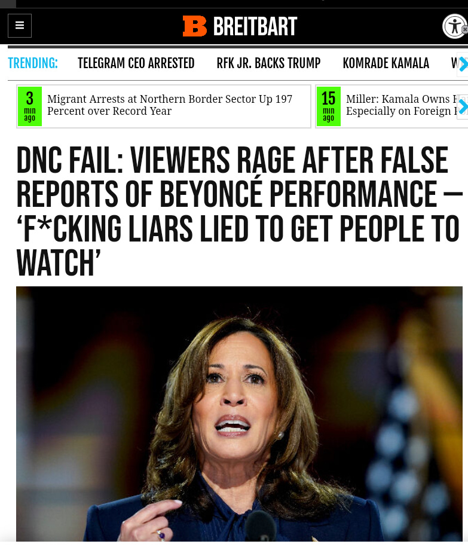Click the Migrant Arrests news card box
The image size is (468, 547).
[x=164, y=106]
